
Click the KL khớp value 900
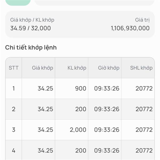(x=81, y=89)
